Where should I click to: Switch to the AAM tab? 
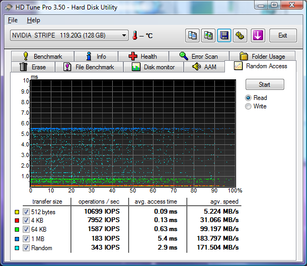click(204, 67)
